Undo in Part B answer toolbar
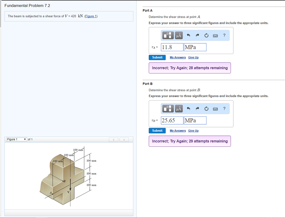 [189, 109]
